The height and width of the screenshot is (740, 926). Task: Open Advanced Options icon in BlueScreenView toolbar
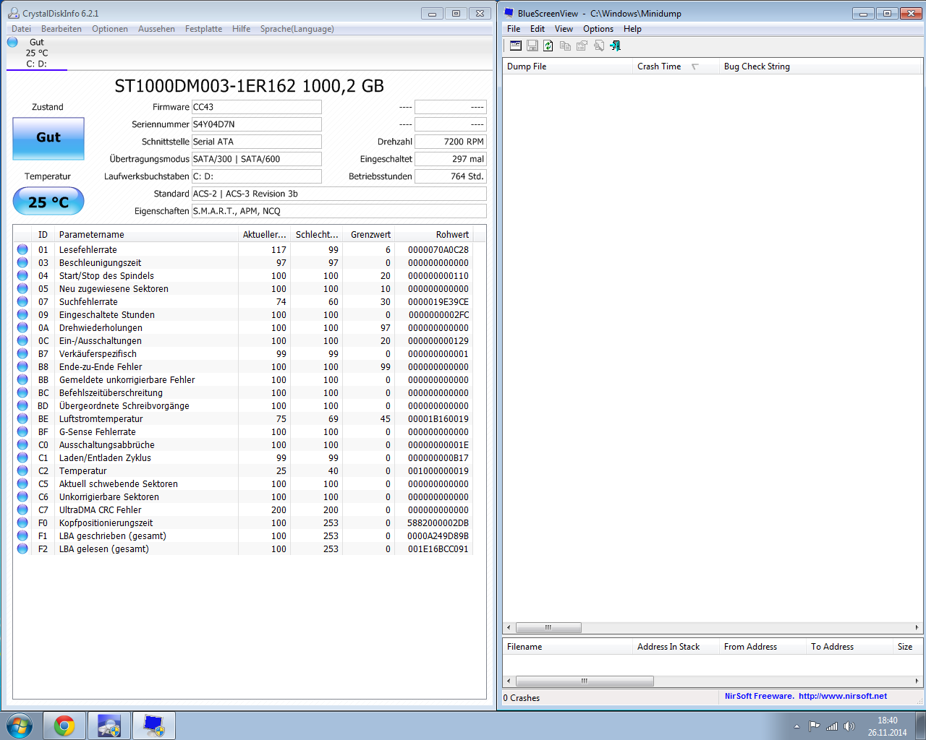(x=515, y=46)
